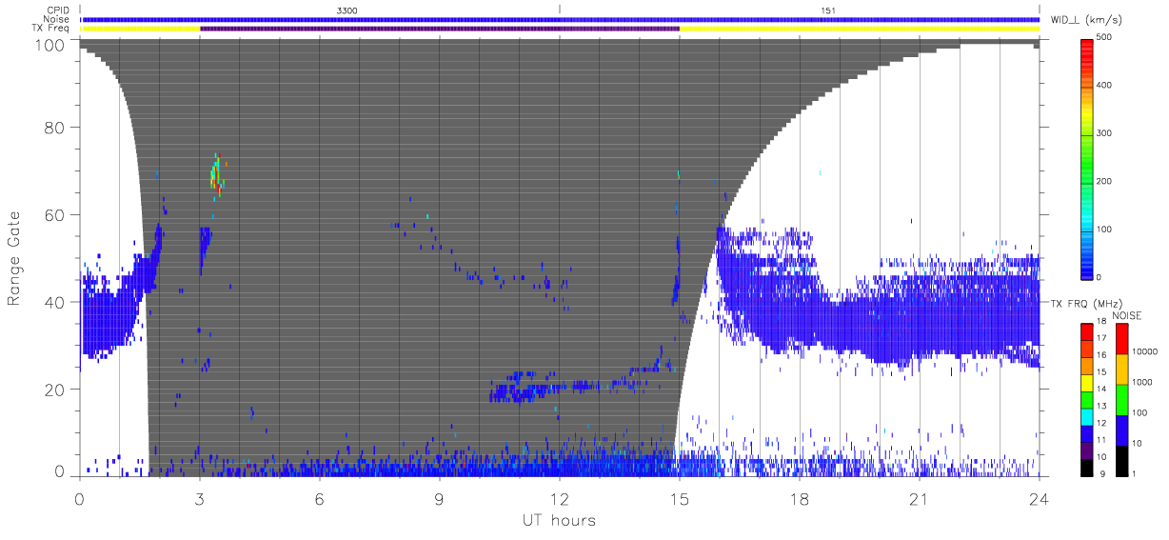Click the high-width echo cluster near 3.5 UT

(x=217, y=175)
